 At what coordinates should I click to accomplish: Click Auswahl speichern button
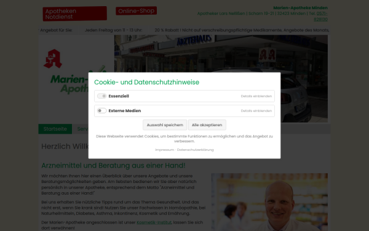click(165, 125)
